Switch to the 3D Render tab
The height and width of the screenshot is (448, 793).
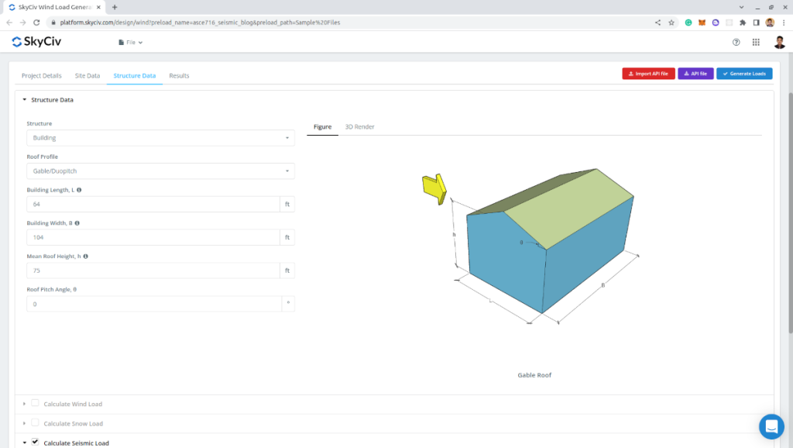[359, 126]
